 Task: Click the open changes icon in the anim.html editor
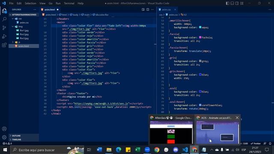(143, 9)
